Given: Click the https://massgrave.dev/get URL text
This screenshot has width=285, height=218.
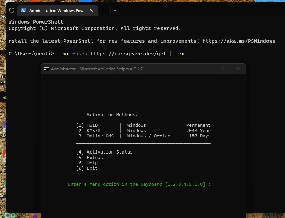Looking at the screenshot, I should click(x=128, y=54).
